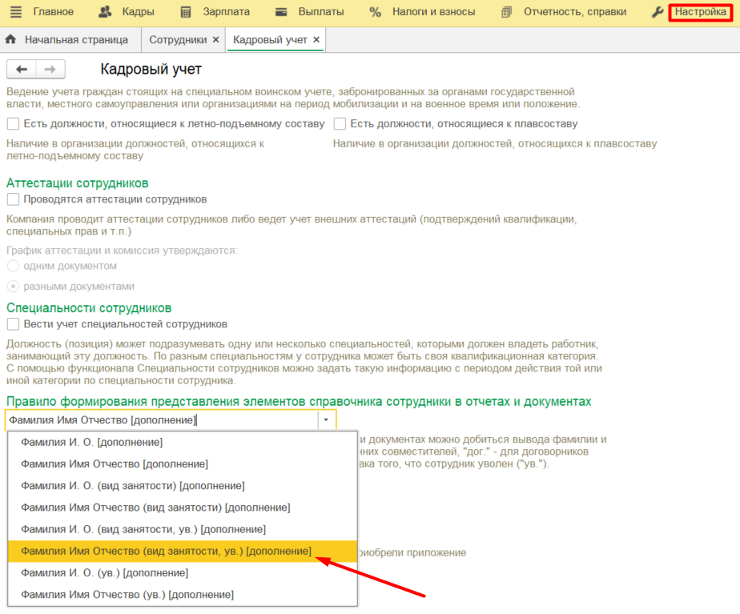The image size is (740, 614).
Task: Enable летно-подъемный состав positions checkbox
Action: pos(13,124)
